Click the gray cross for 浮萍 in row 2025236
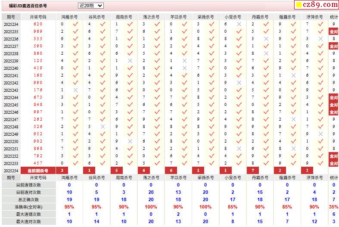This screenshot has height=227, width=339. [320, 39]
